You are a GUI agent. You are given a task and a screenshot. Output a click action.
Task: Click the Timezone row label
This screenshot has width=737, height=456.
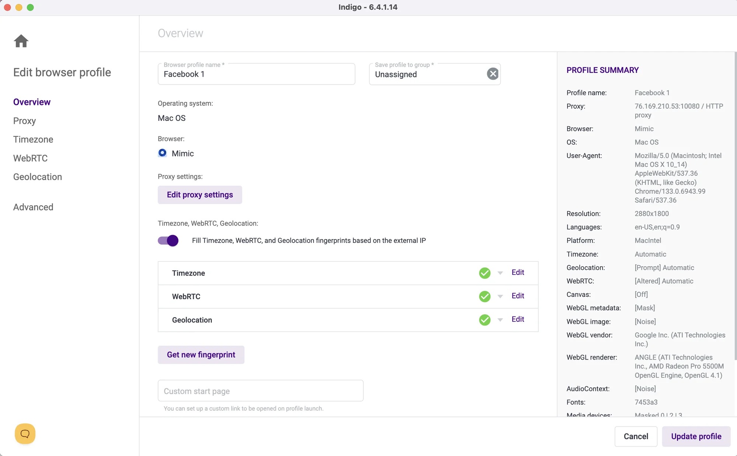pos(188,273)
